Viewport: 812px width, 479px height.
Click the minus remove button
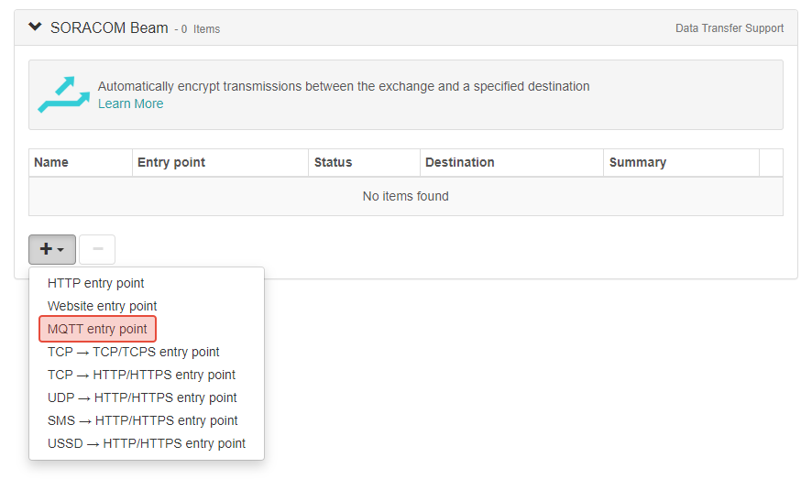pos(97,249)
